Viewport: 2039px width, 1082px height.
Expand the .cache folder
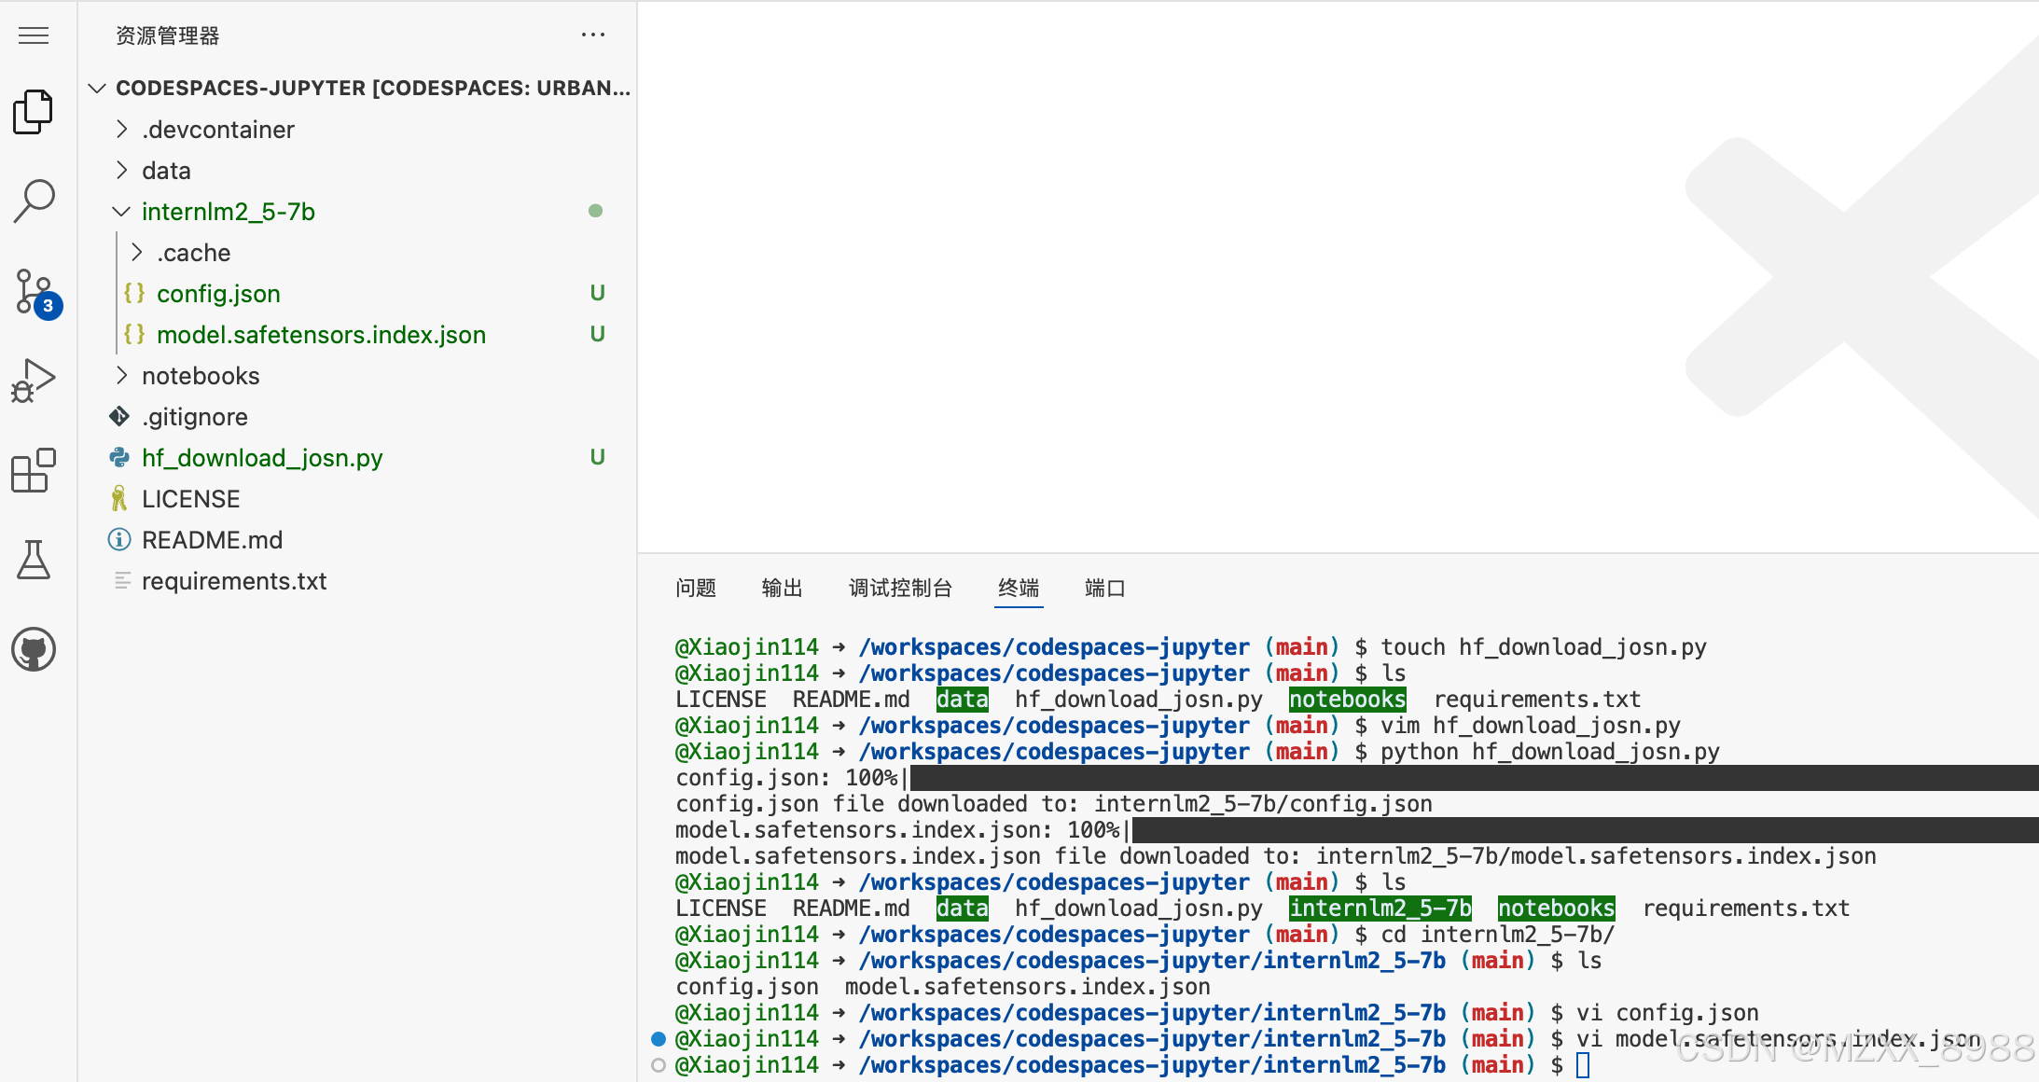pos(193,252)
